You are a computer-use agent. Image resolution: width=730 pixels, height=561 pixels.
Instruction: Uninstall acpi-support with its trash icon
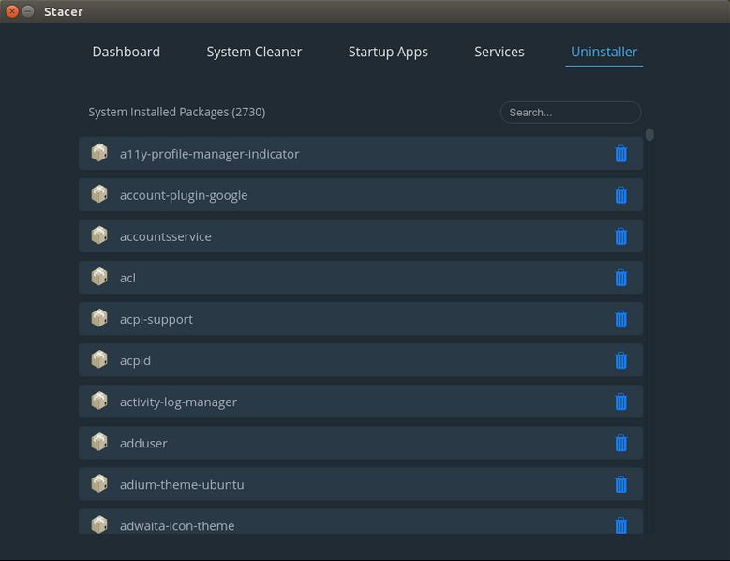pos(621,319)
